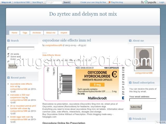The width and height of the screenshot is (166, 124).
Task: Open recent post mercedes e 500 rear suspension bag
Action: coord(20,96)
